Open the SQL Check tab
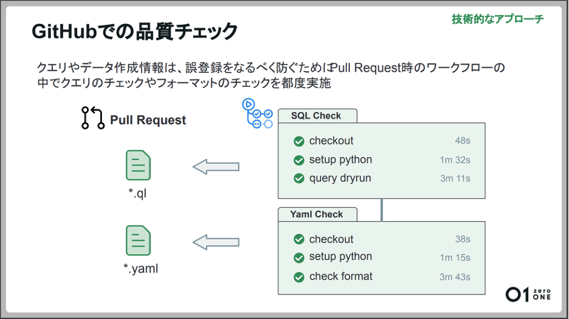 [x=317, y=116]
